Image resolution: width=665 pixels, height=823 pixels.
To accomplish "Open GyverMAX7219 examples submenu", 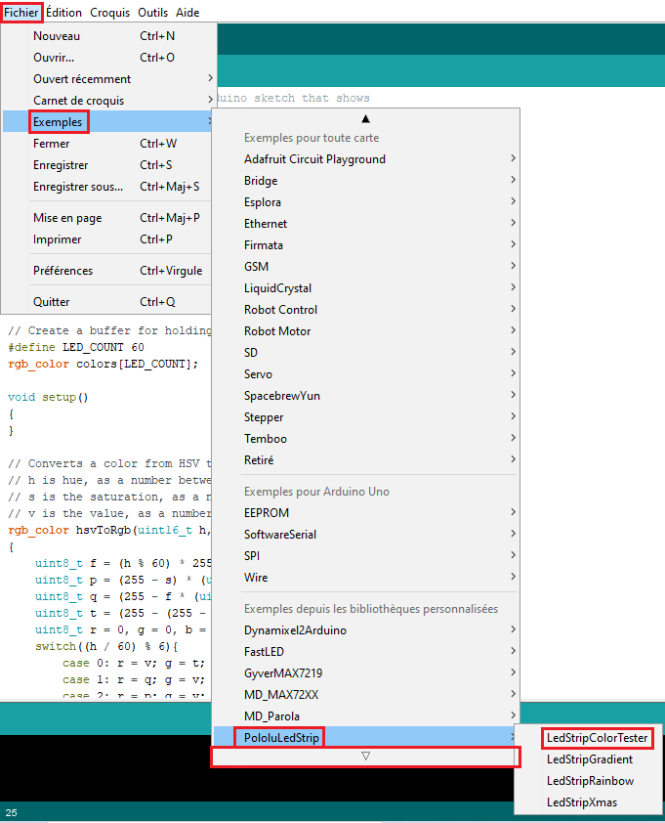I will click(365, 673).
